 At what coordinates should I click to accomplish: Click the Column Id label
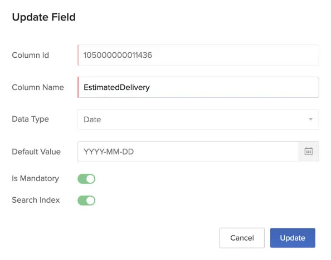pyautogui.click(x=31, y=55)
